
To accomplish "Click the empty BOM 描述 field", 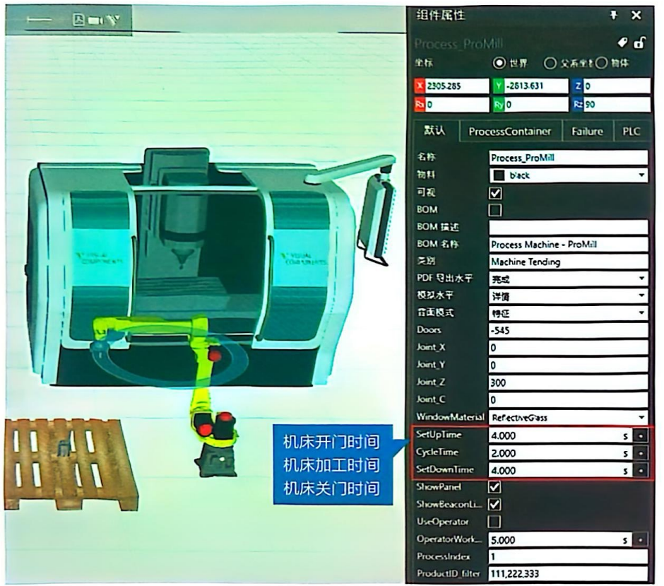I will click(568, 227).
